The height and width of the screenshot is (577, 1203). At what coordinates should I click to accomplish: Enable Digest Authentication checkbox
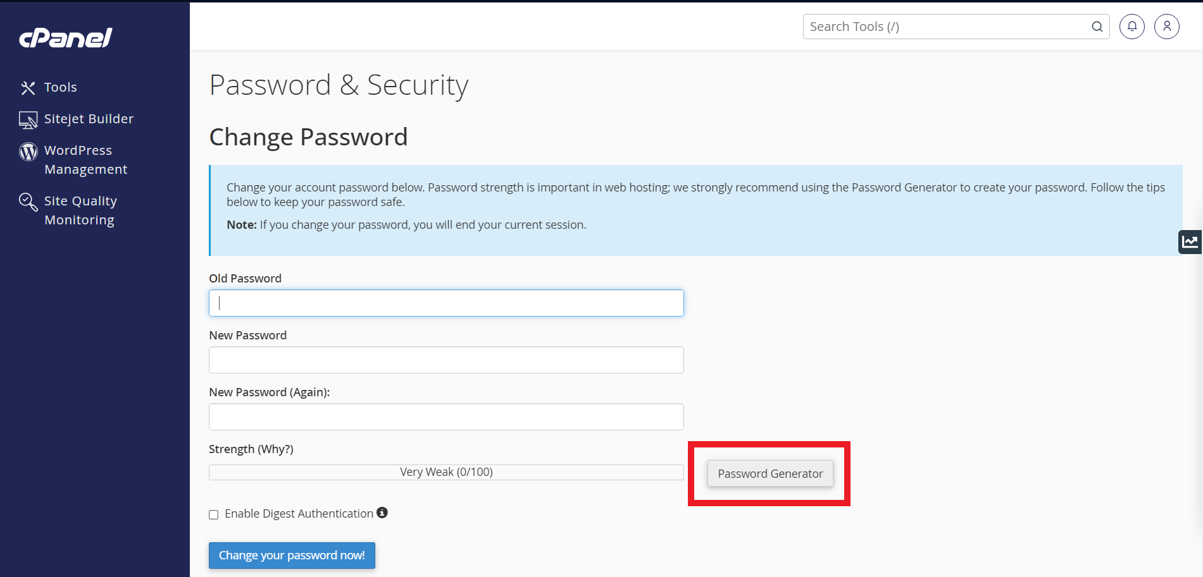tap(214, 514)
